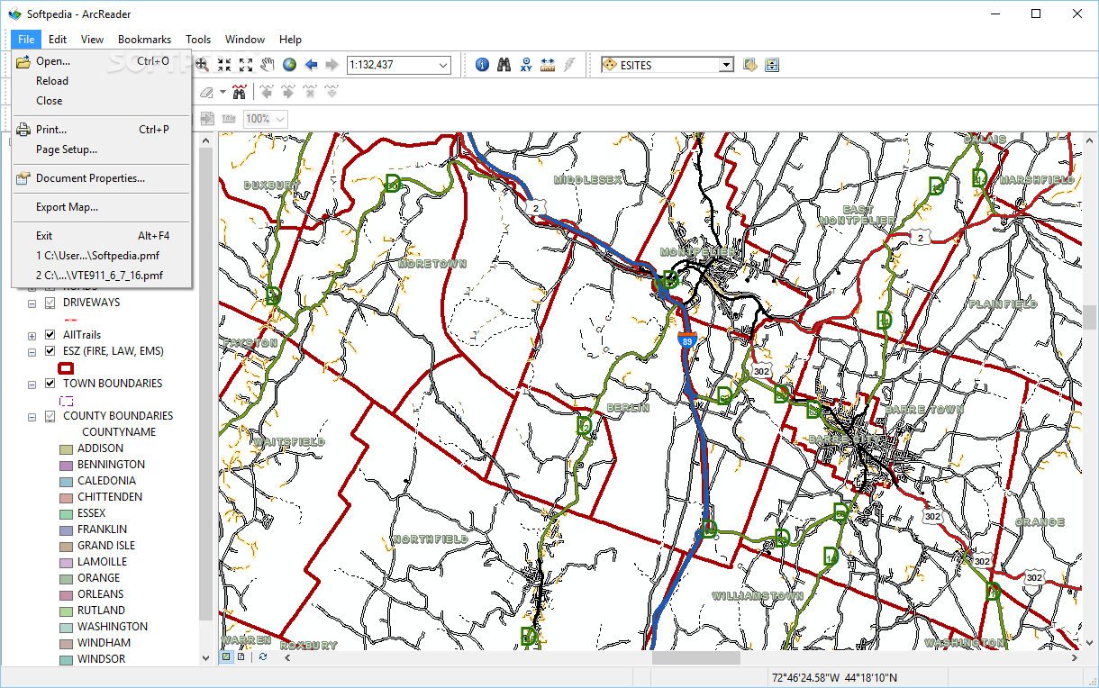Open the 100% layout zoom dropdown
Screen dimensions: 1099x688
click(280, 119)
